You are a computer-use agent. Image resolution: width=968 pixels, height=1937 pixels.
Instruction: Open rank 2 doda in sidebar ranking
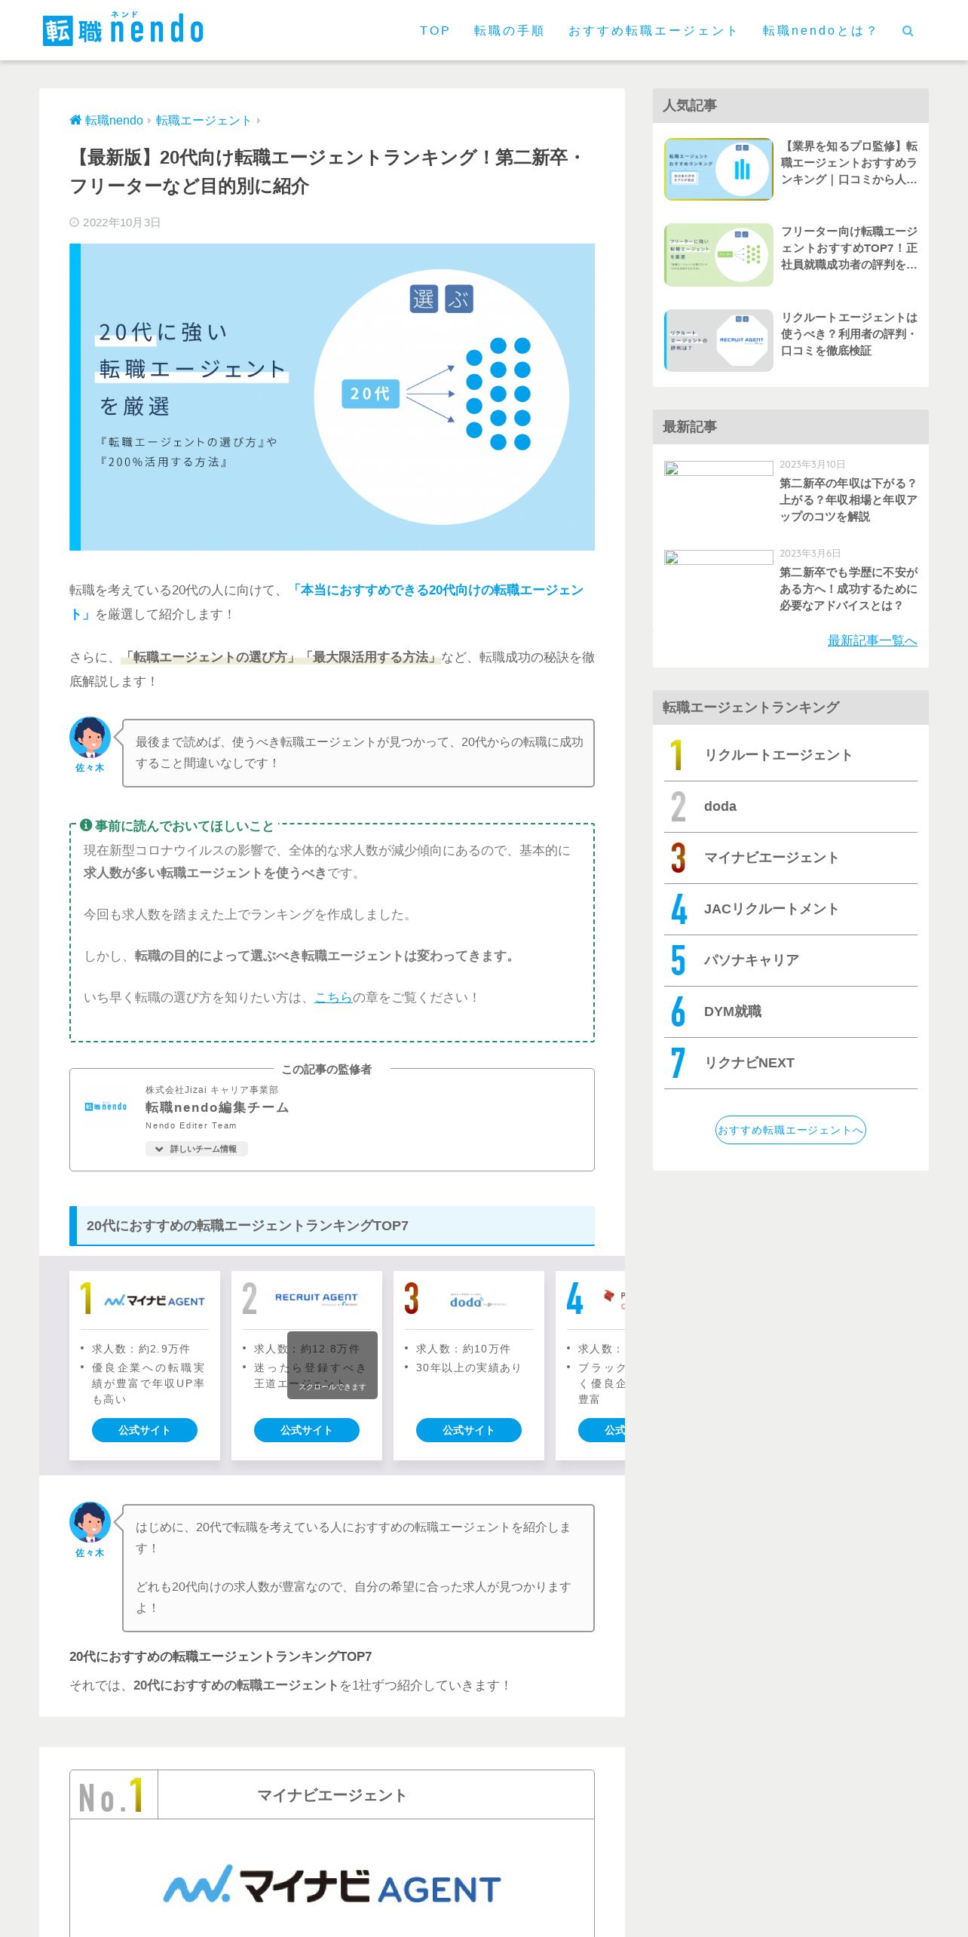point(791,806)
